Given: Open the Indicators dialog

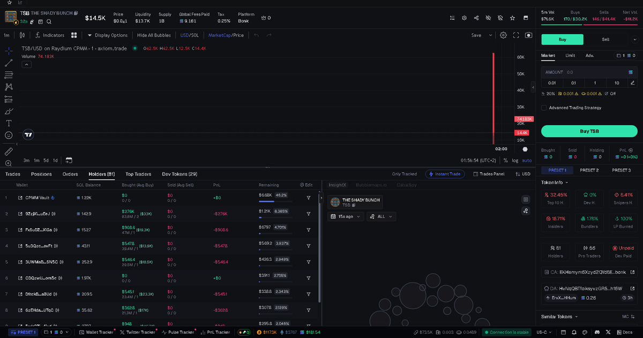Looking at the screenshot, I should tap(49, 35).
